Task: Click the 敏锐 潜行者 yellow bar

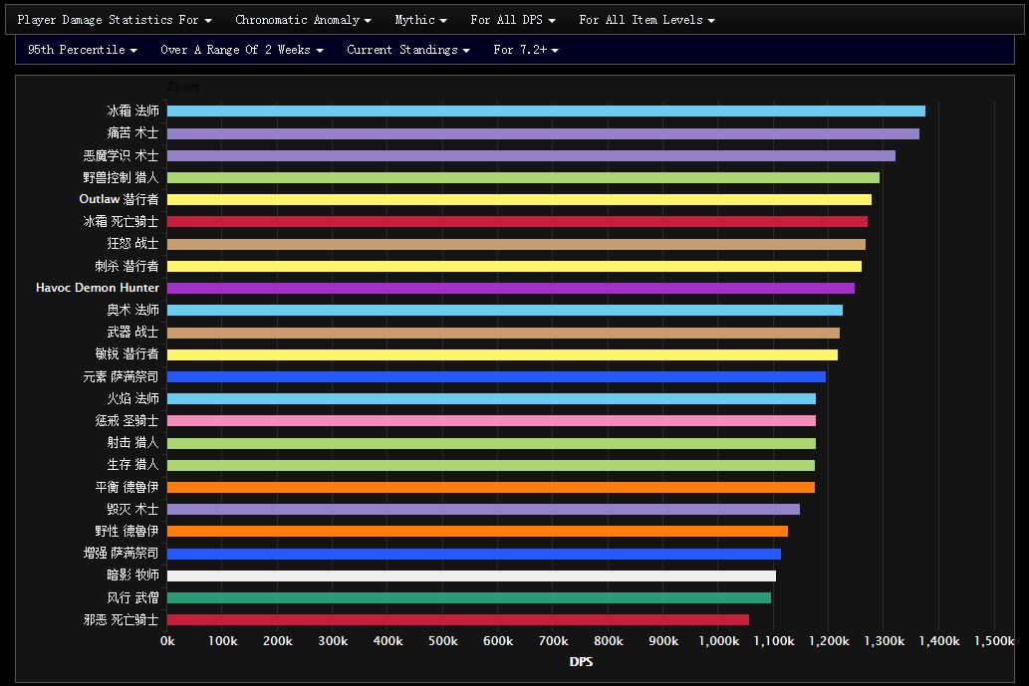Action: coord(502,354)
